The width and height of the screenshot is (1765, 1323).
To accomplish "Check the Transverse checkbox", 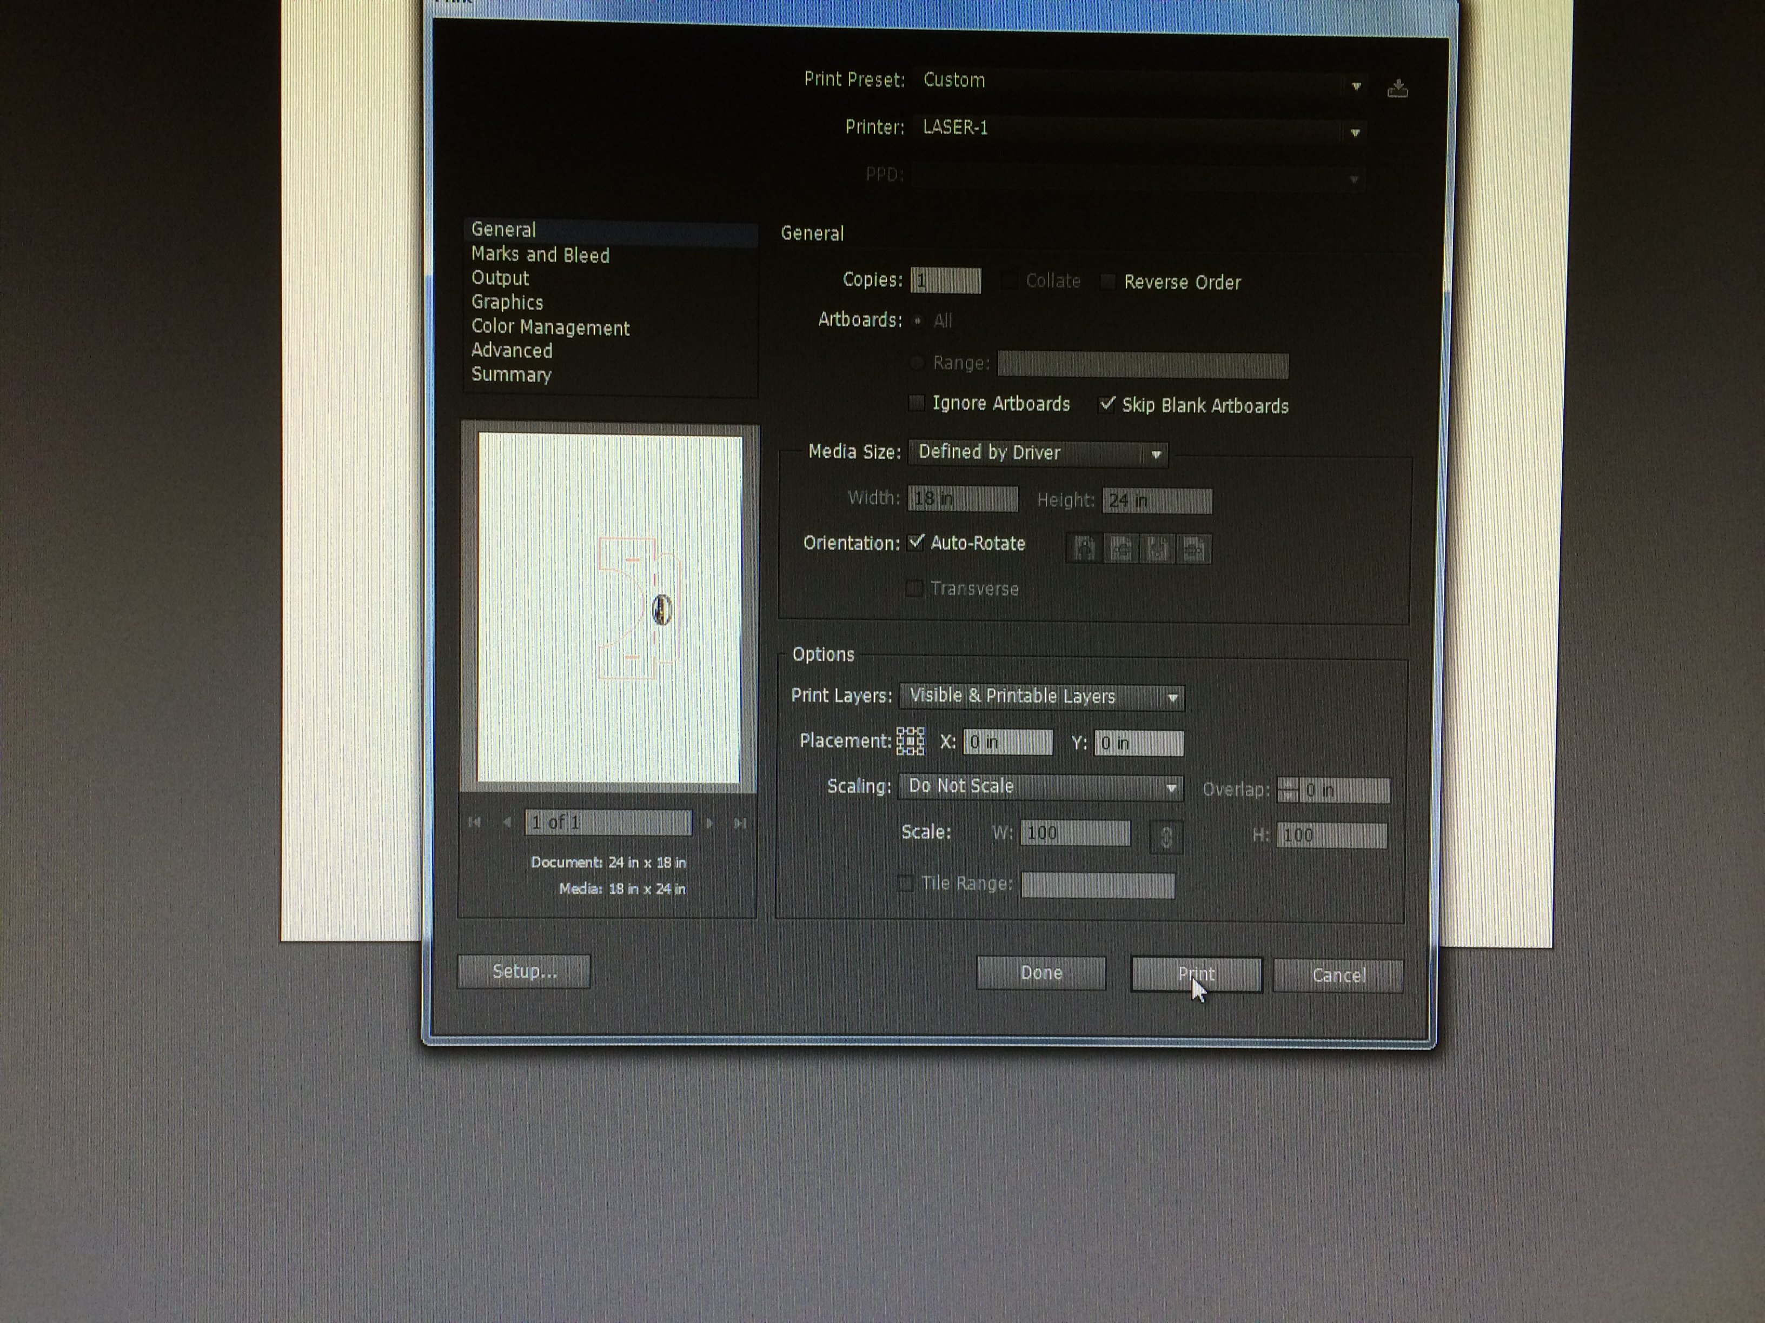I will pos(914,589).
